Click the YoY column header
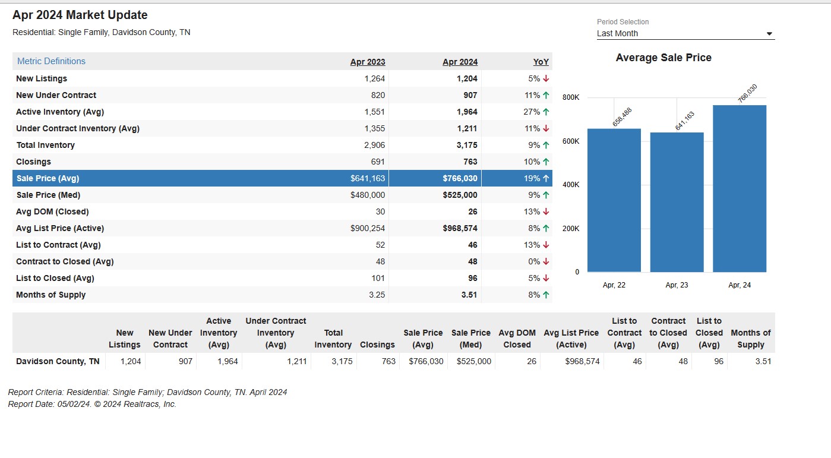This screenshot has height=458, width=831. click(540, 61)
